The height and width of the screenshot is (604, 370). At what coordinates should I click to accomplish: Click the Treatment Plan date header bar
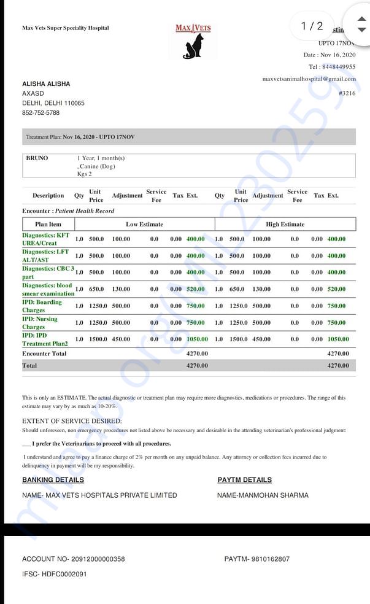(x=188, y=137)
